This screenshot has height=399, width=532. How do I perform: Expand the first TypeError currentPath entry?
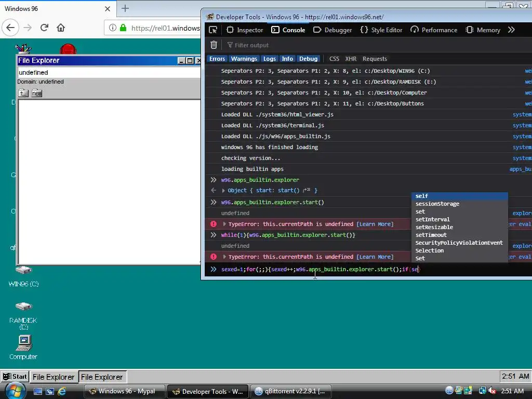(x=224, y=224)
